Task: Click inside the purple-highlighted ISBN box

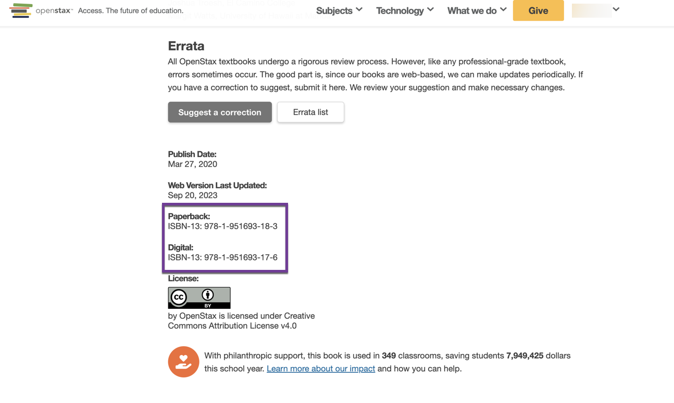Action: click(x=225, y=237)
